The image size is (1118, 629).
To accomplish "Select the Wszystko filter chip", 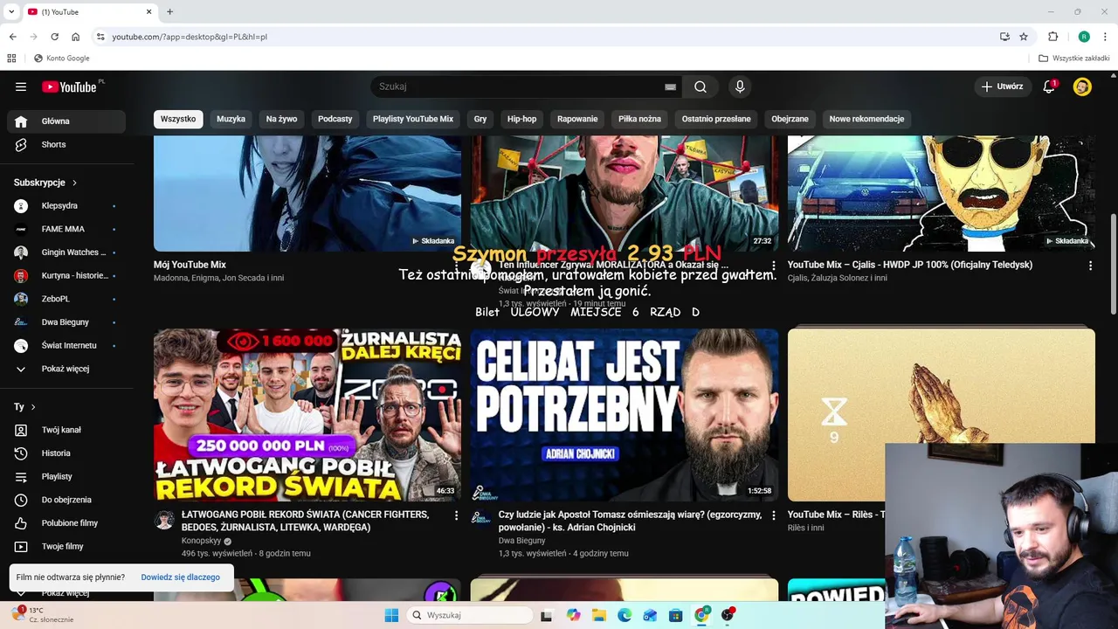I will (x=178, y=119).
